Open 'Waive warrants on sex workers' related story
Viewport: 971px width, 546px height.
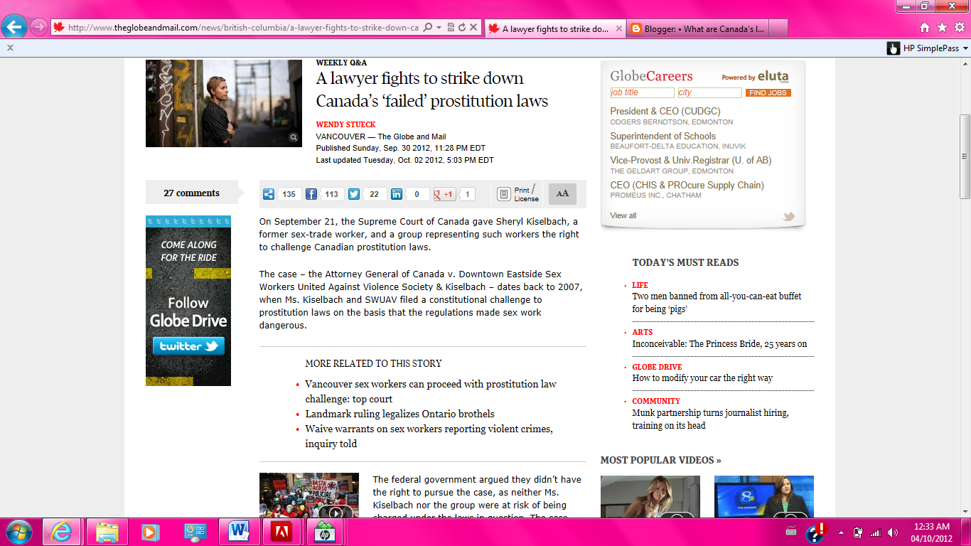point(429,437)
